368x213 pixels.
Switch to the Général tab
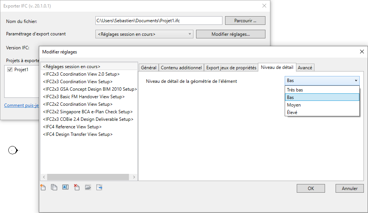pos(149,68)
